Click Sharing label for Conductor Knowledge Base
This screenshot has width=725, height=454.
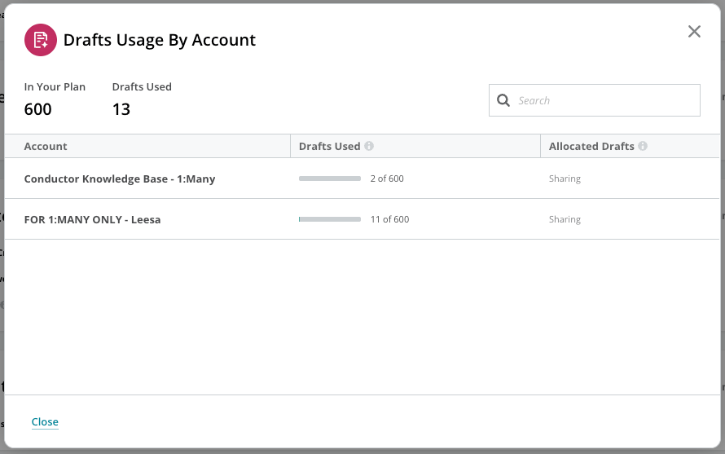click(x=565, y=179)
